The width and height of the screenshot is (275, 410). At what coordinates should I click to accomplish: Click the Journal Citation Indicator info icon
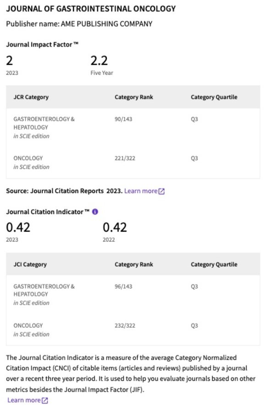click(95, 212)
